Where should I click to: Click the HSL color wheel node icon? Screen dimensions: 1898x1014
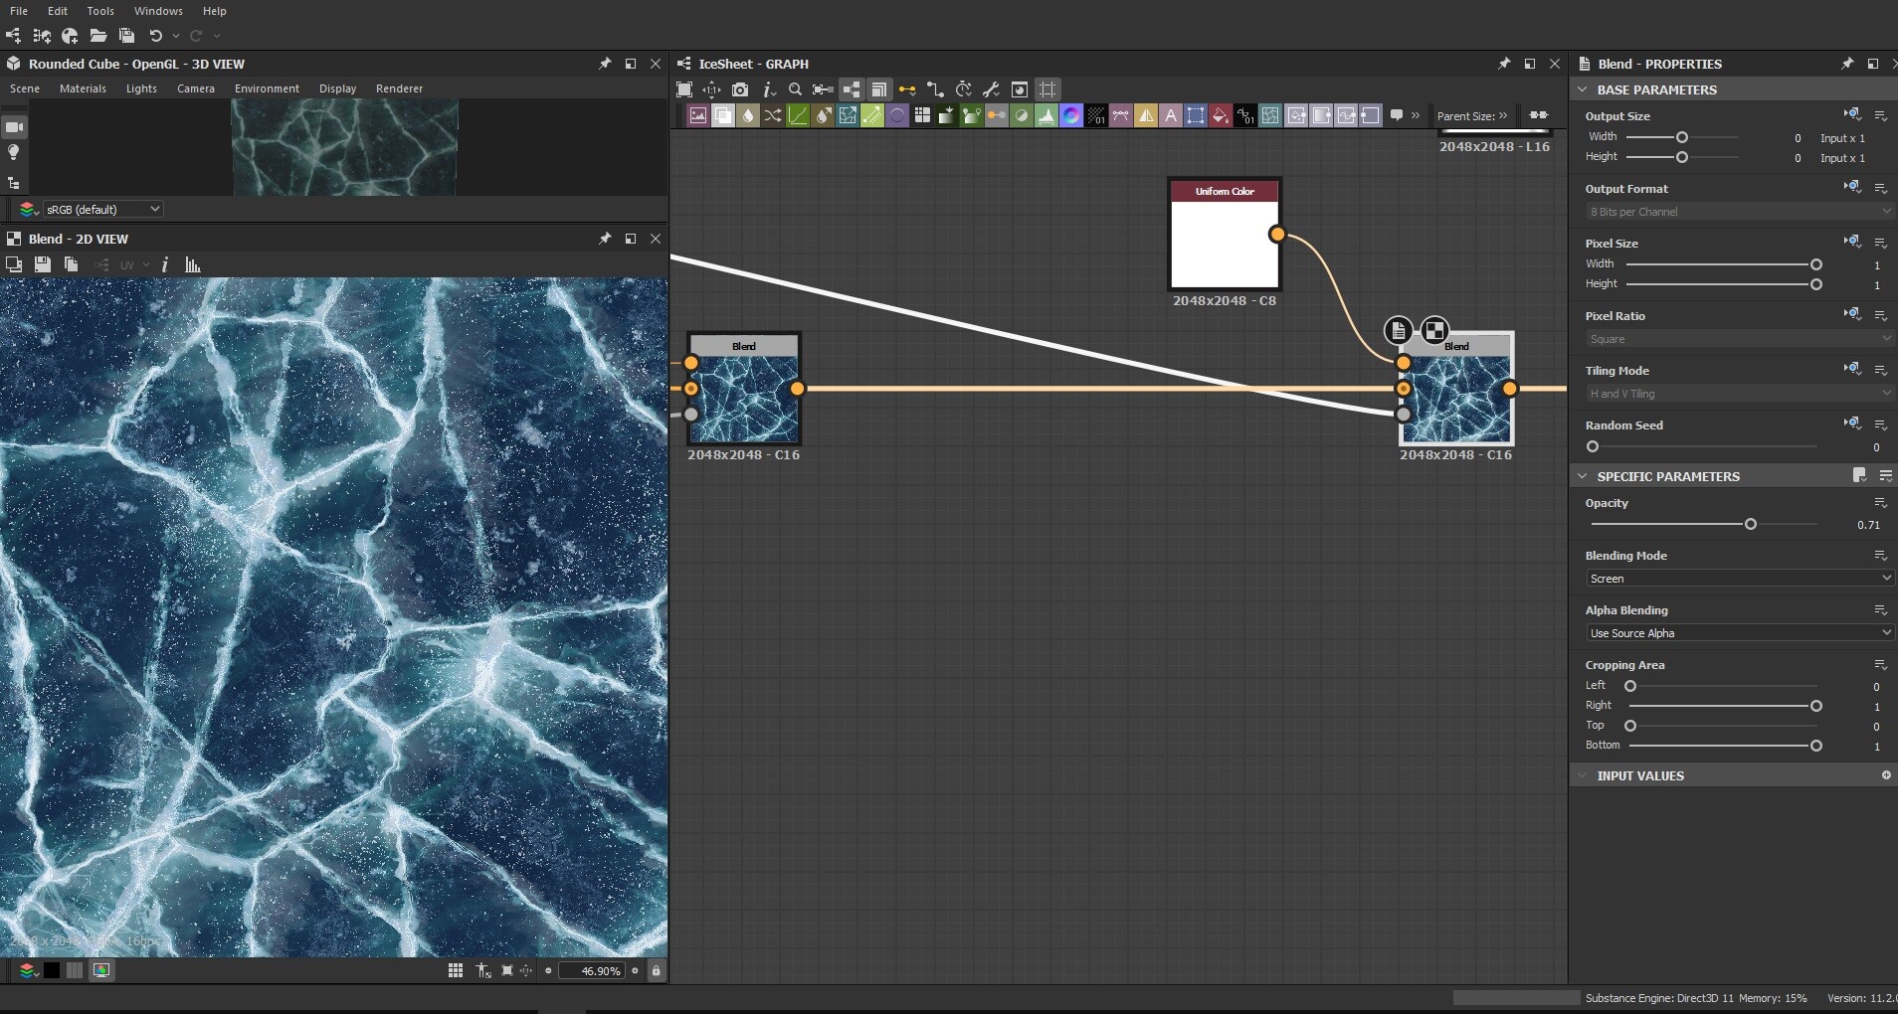coord(1071,116)
